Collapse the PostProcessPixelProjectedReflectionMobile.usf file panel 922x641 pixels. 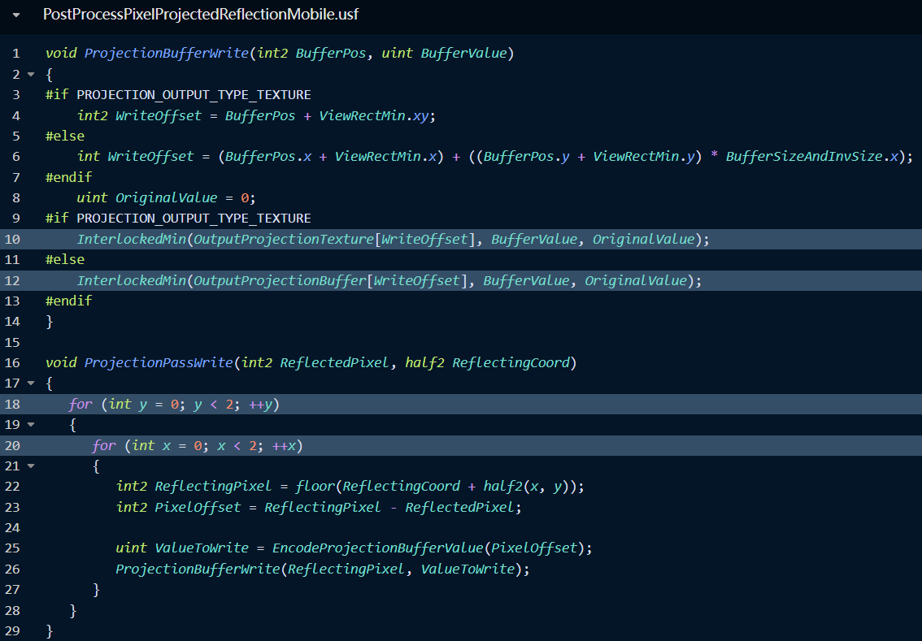(16, 15)
